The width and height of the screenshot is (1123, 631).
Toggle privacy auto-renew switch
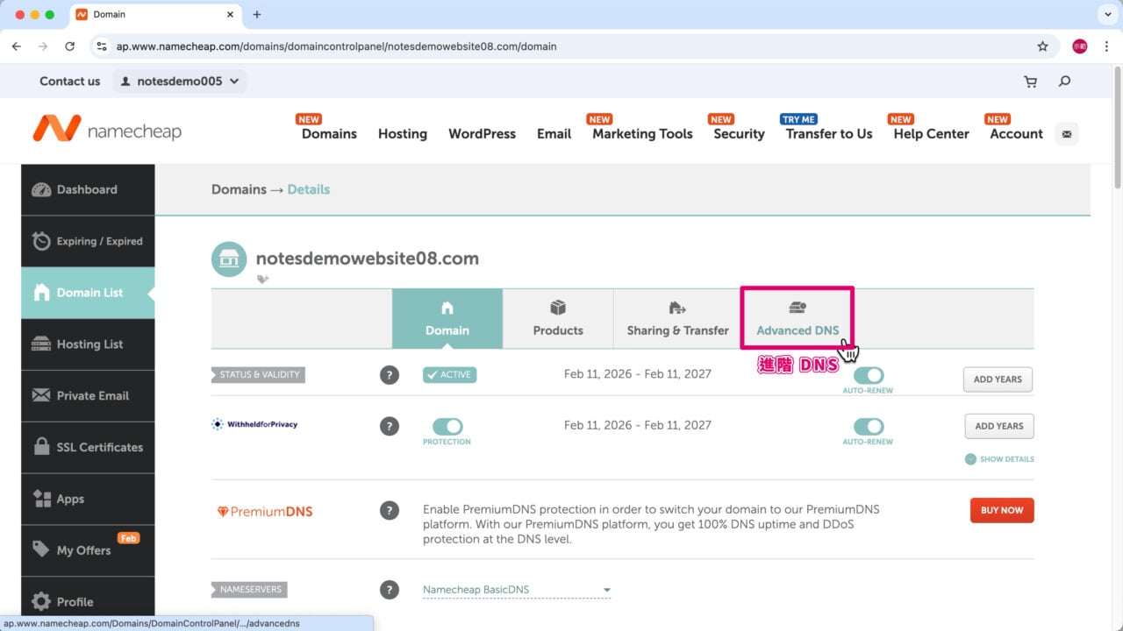(x=869, y=427)
